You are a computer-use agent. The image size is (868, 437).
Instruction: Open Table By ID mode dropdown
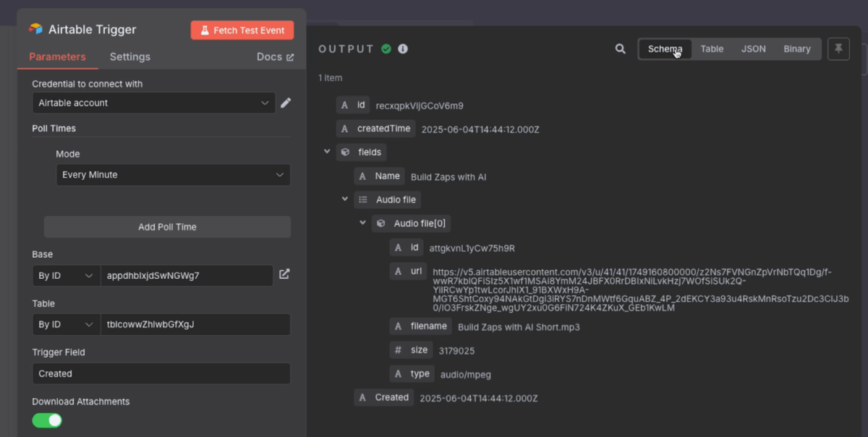point(66,324)
